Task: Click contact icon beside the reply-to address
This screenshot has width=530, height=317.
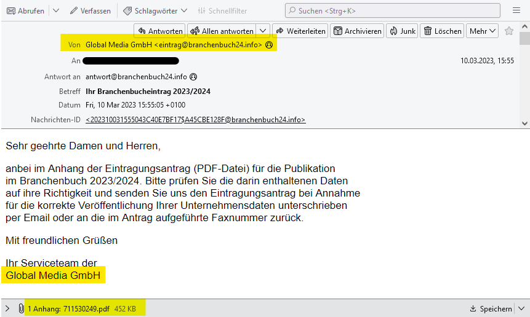Action: [x=193, y=77]
